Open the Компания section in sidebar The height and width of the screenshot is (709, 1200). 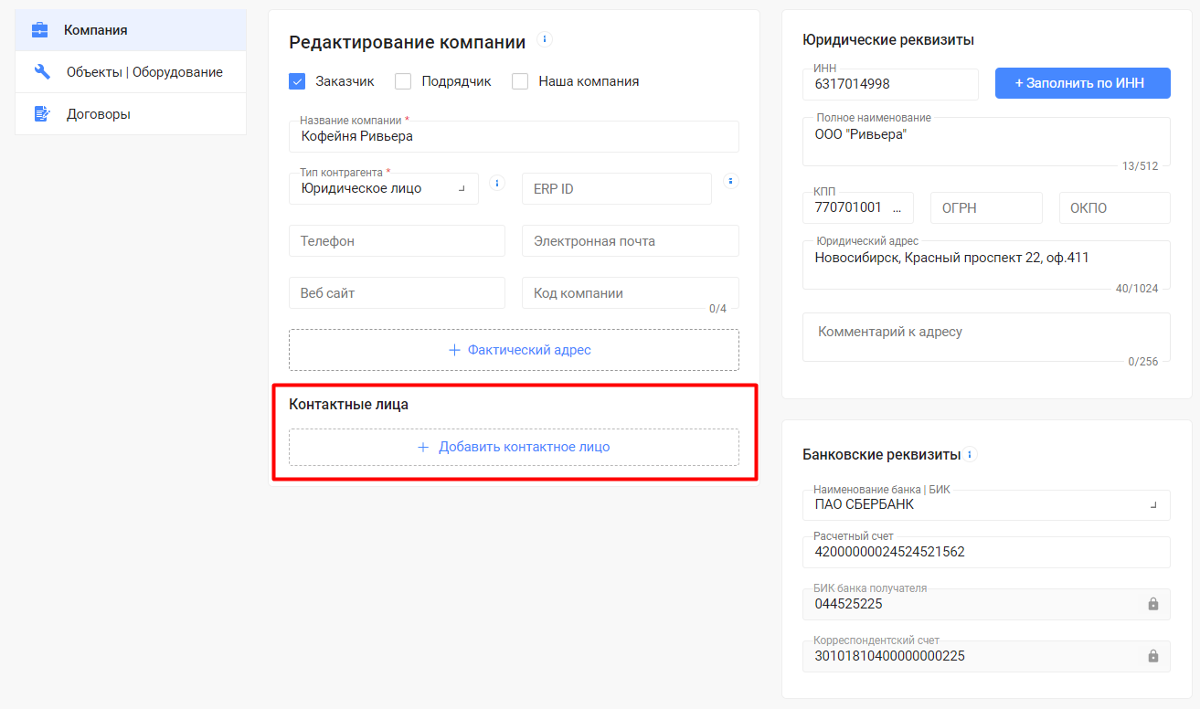click(x=131, y=30)
